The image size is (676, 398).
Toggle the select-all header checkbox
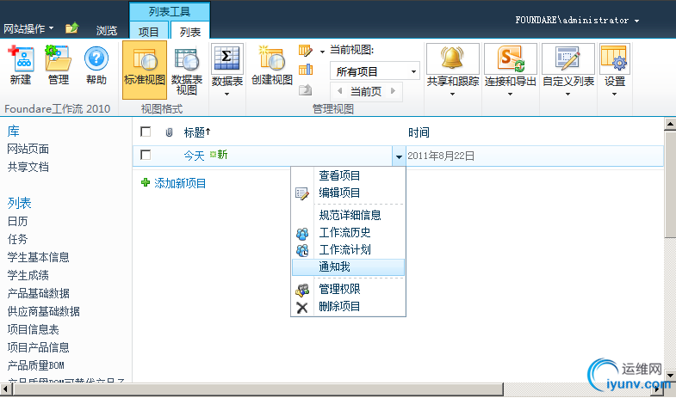coord(146,132)
